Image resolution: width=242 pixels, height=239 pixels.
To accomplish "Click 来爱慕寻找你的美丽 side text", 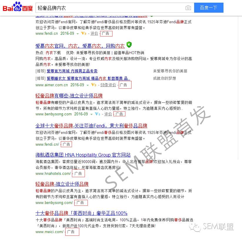I will pos(170,71).
